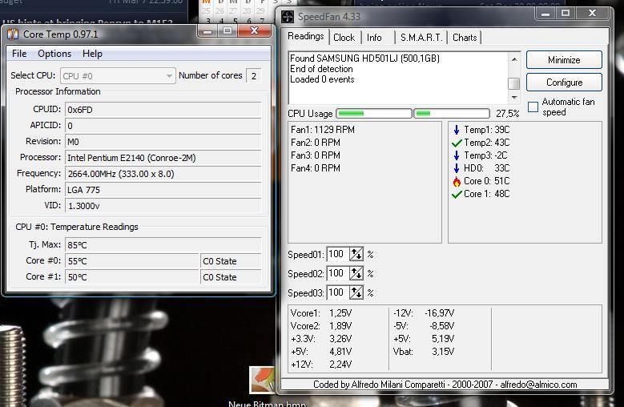
Task: Switch to the Charts tab
Action: click(465, 38)
